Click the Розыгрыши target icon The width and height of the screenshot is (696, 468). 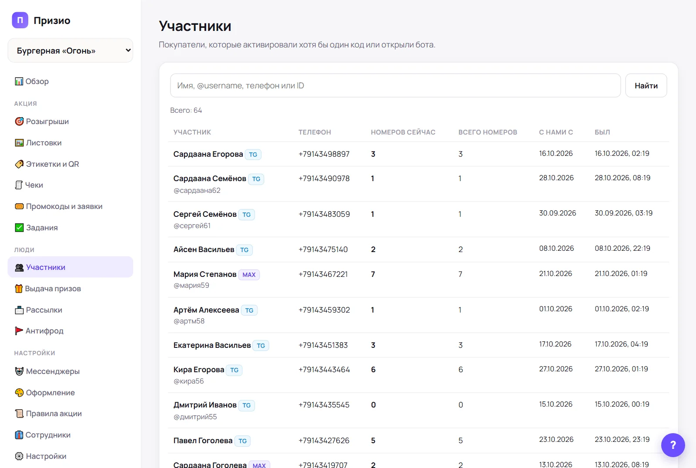tap(20, 121)
